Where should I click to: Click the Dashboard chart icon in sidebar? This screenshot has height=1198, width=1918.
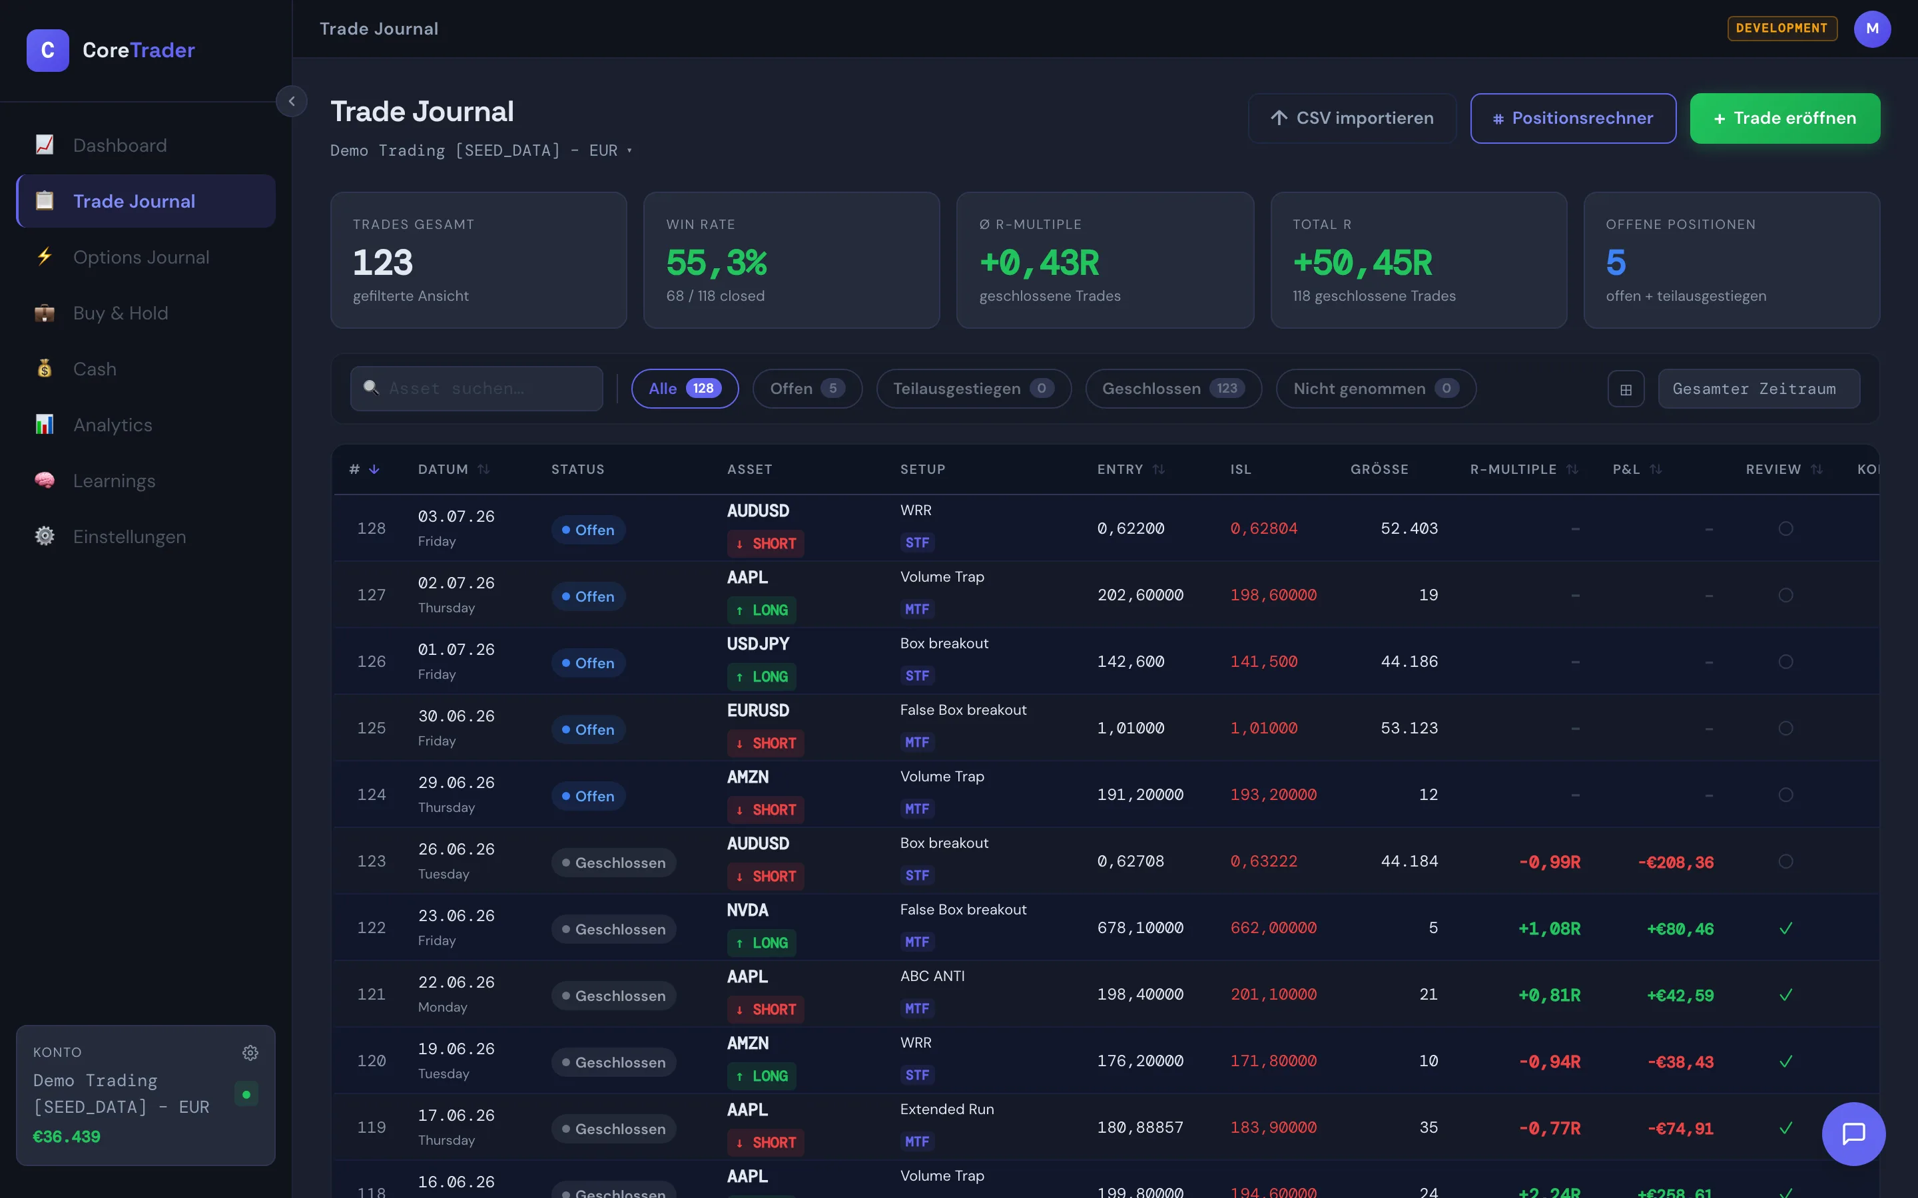point(45,145)
